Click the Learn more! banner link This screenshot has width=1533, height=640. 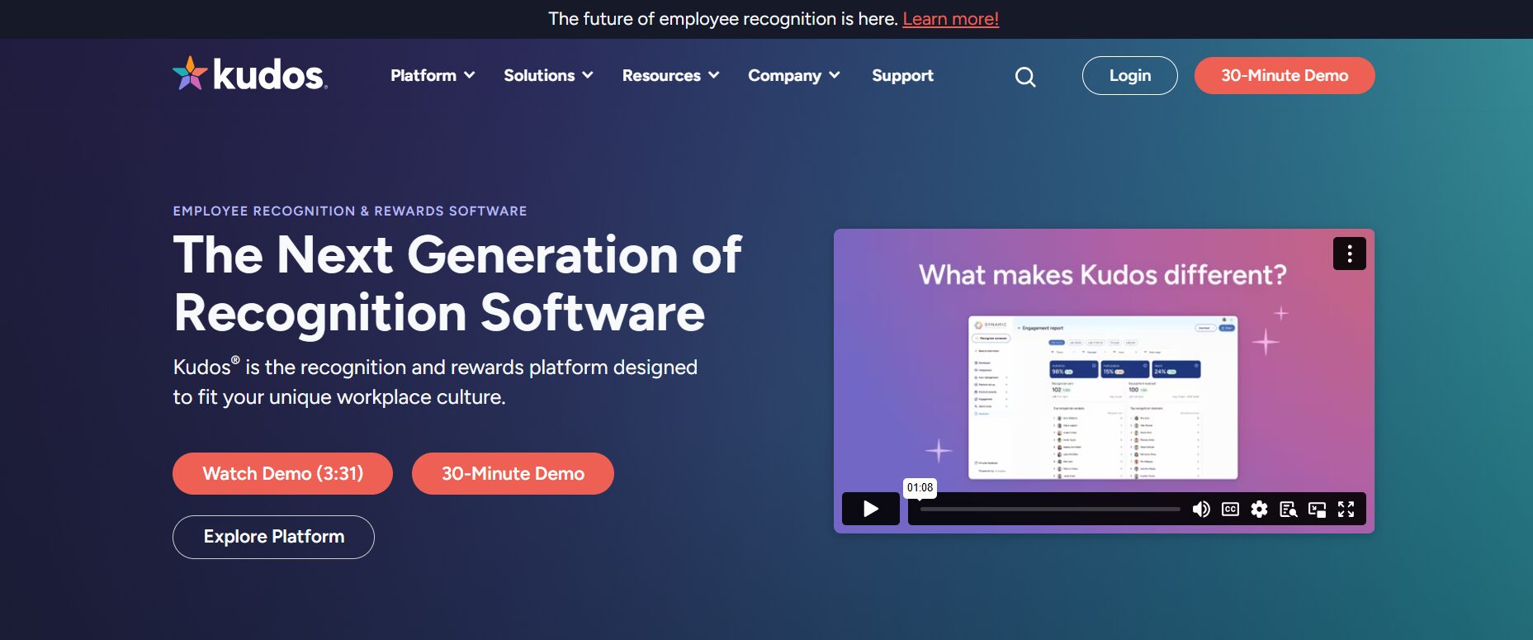pyautogui.click(x=950, y=19)
